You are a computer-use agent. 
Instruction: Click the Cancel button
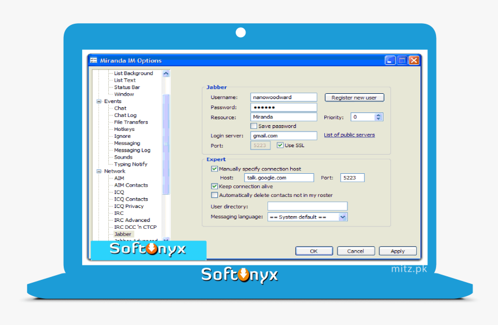pos(356,251)
